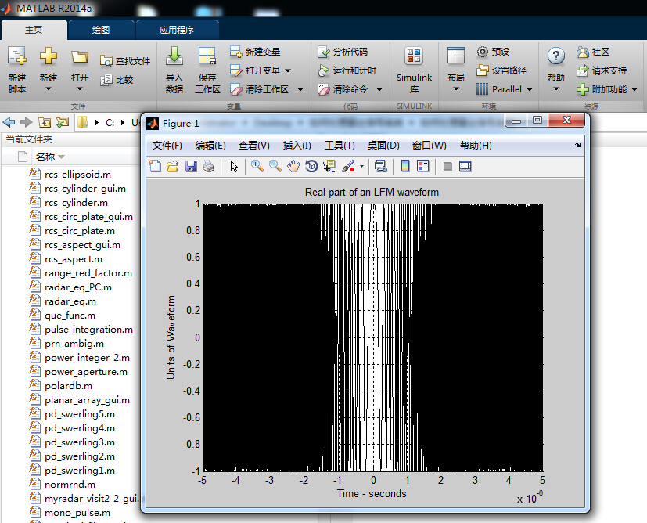Expand the Parallel dropdown
The image size is (647, 523).
tap(530, 89)
